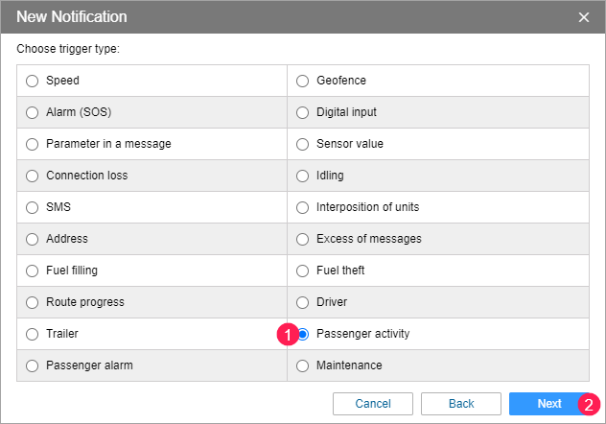Select the Speed trigger type

33,81
